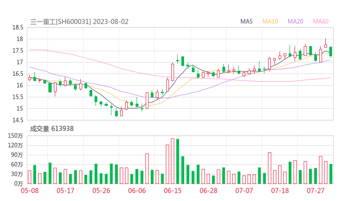Click the MA10 legend label
338x201 pixels.
pos(270,21)
